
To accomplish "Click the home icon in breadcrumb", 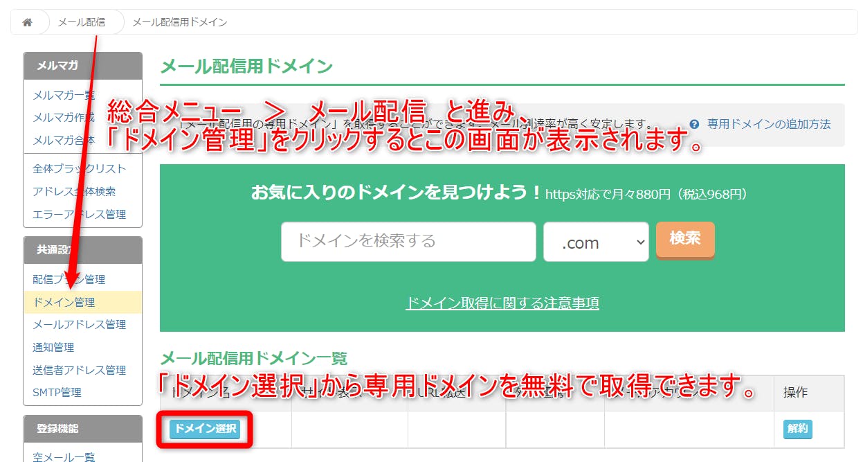I will click(x=28, y=22).
